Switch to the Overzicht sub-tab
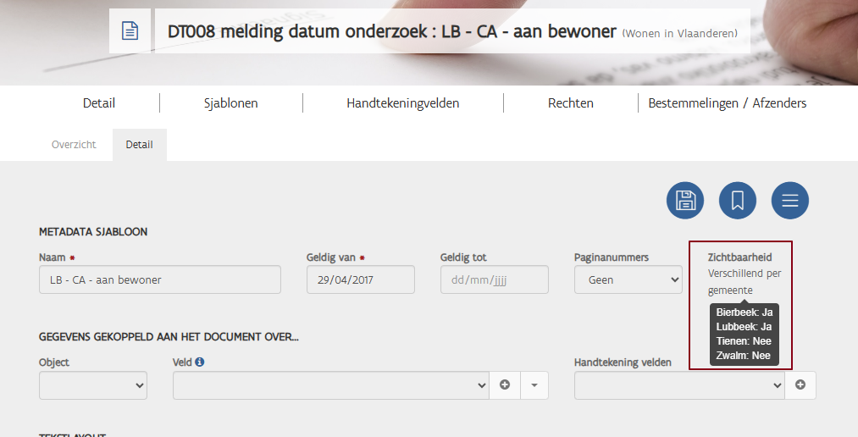The image size is (858, 437). 74,145
